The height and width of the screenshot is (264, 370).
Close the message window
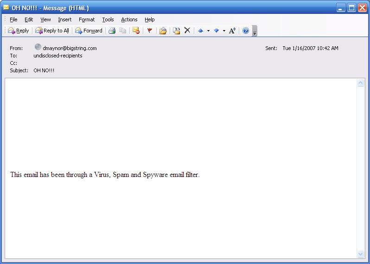pos(362,8)
